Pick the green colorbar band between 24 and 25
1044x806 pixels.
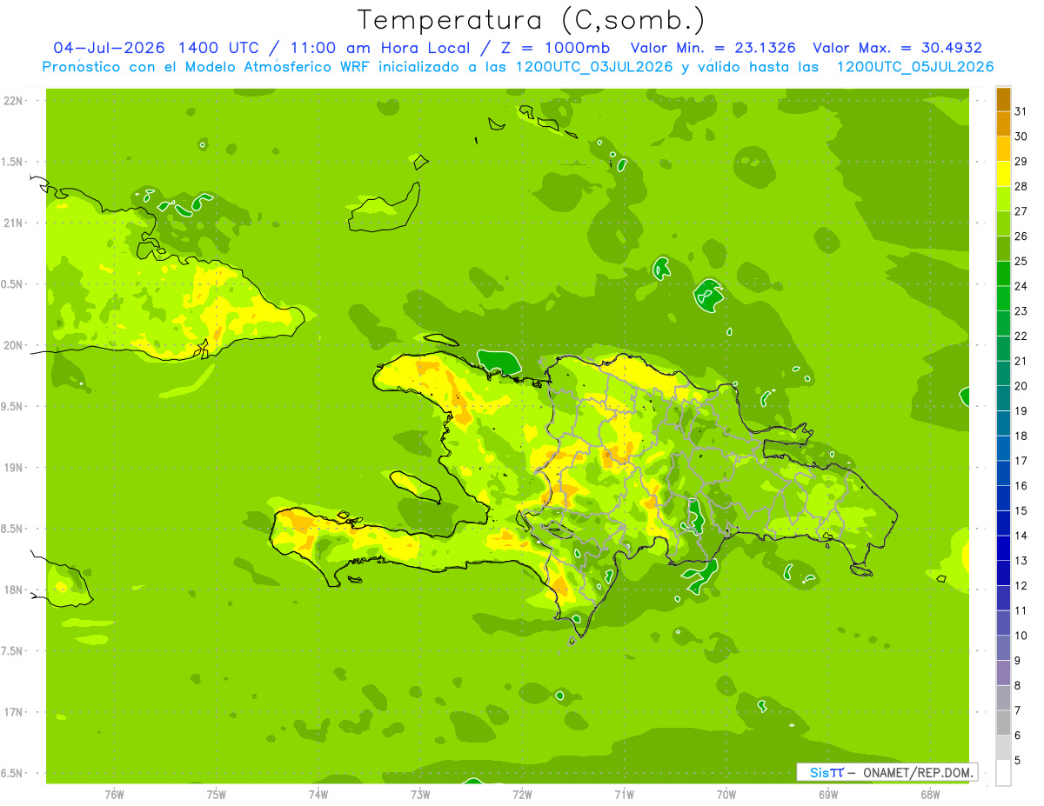point(1003,274)
